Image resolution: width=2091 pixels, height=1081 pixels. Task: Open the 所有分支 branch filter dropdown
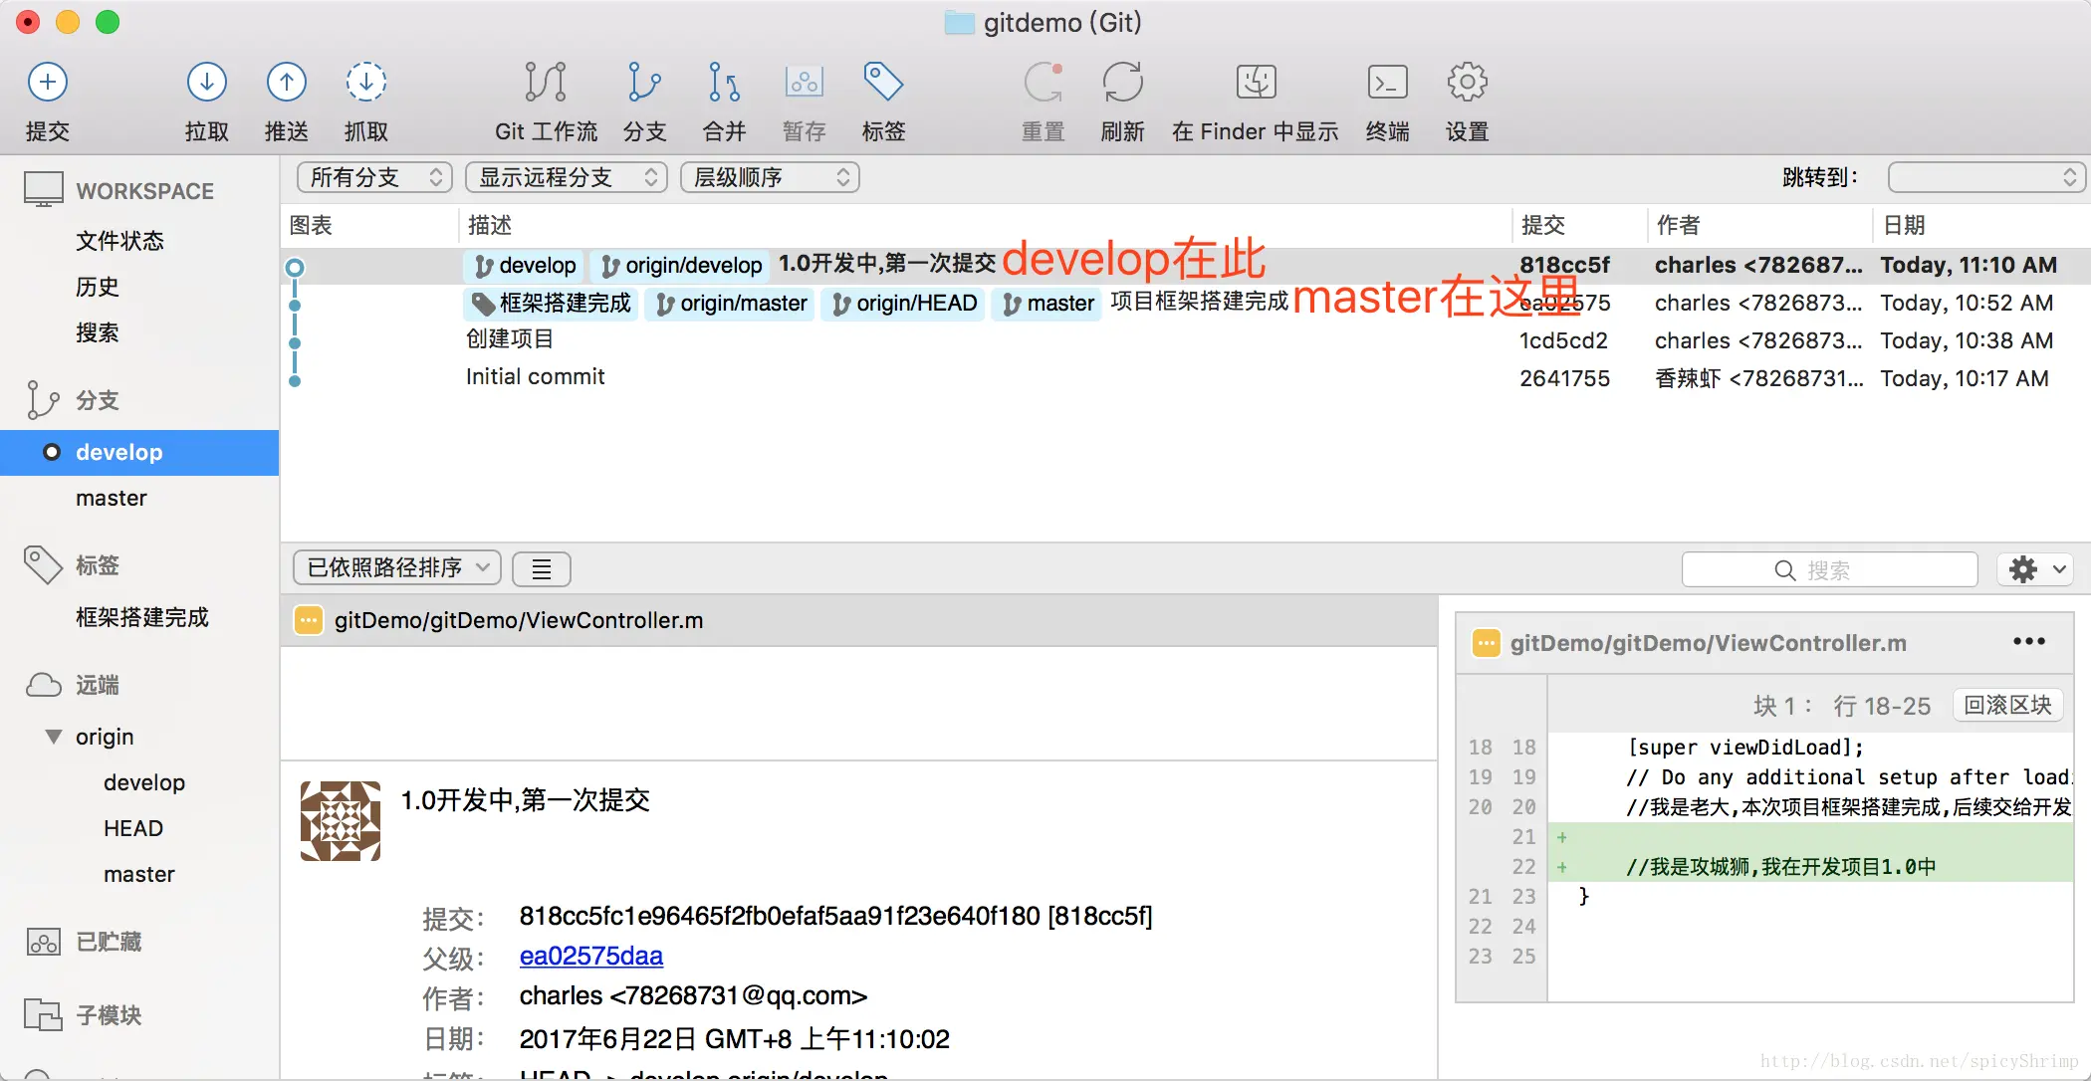[374, 177]
